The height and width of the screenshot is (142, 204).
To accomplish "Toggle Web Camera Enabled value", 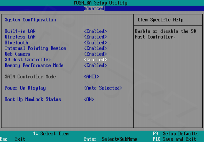I will coord(95,54).
